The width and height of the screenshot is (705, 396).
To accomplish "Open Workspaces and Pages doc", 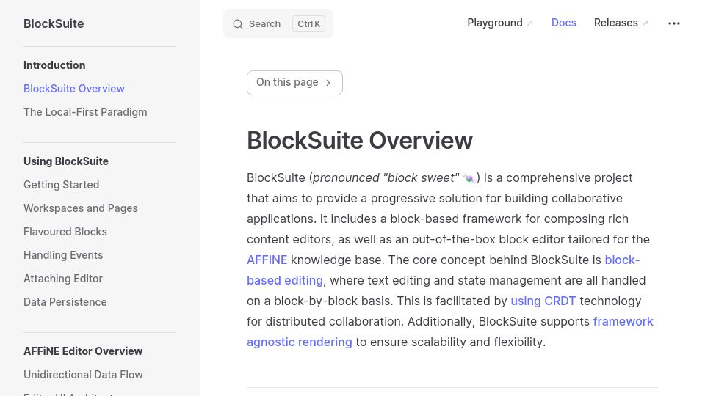I will pyautogui.click(x=81, y=208).
